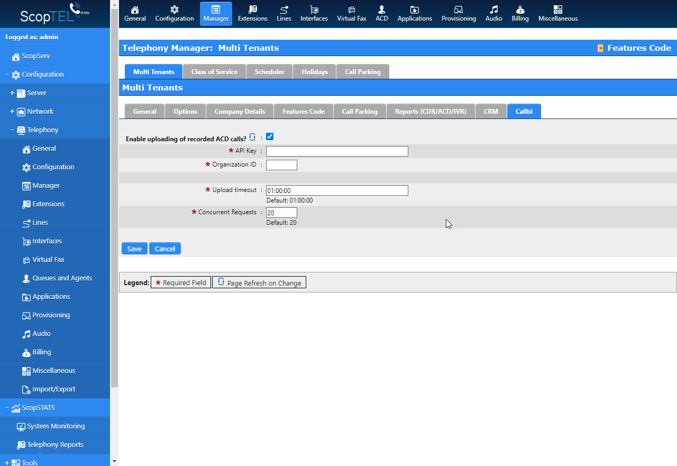The height and width of the screenshot is (466, 677).
Task: Select the Multi Tenants tab
Action: point(153,72)
